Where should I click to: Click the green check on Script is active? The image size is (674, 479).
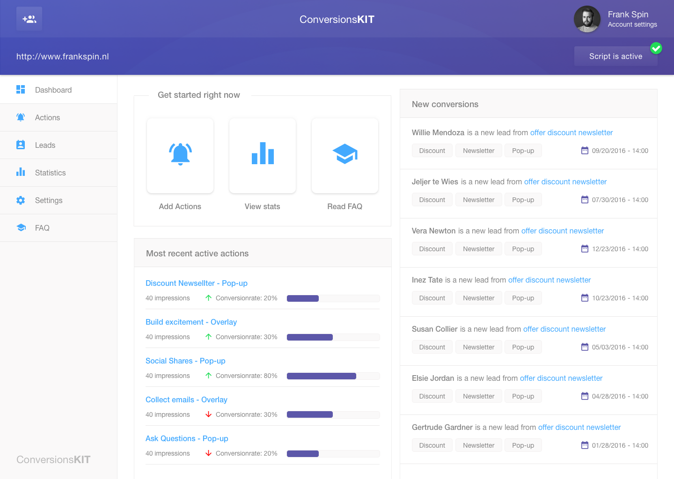click(x=656, y=48)
